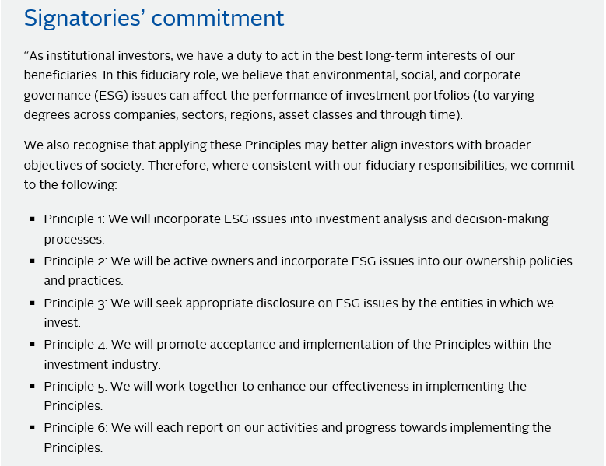Viewport: 606px width, 466px height.
Task: Select the Principle 5 text line
Action: coord(285,386)
